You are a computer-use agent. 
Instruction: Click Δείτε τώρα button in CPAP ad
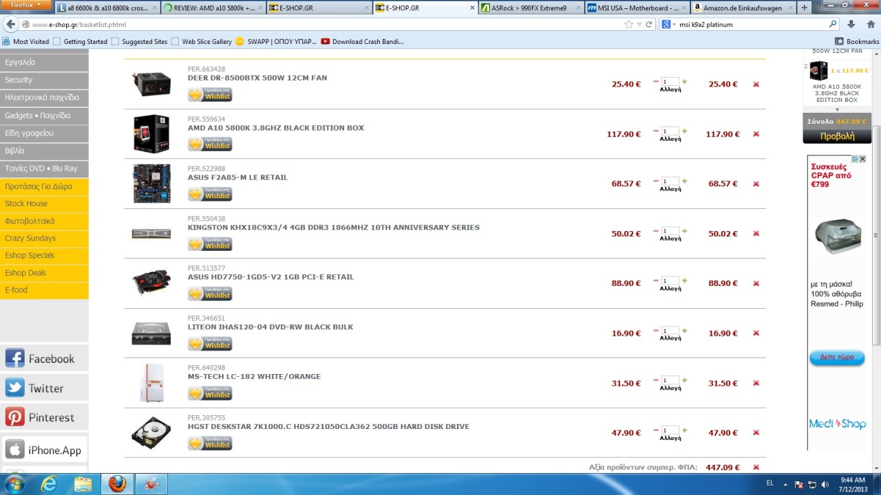pyautogui.click(x=837, y=357)
